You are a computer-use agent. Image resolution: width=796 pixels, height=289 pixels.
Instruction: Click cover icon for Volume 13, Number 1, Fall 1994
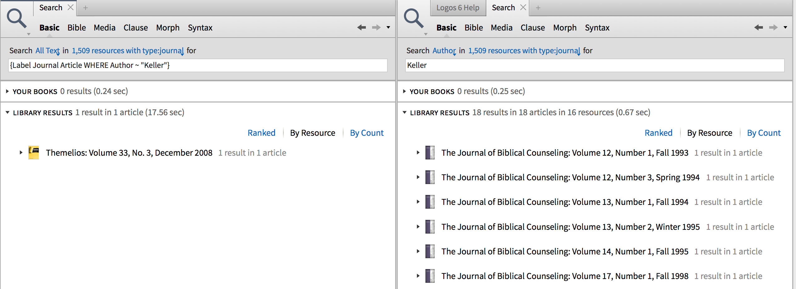click(x=430, y=202)
